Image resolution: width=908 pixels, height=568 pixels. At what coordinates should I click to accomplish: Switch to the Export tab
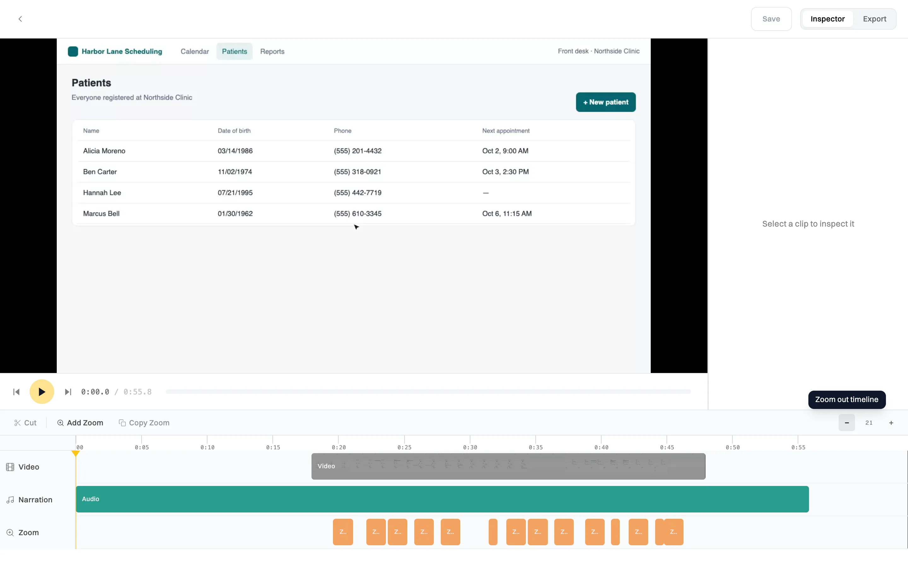click(874, 19)
